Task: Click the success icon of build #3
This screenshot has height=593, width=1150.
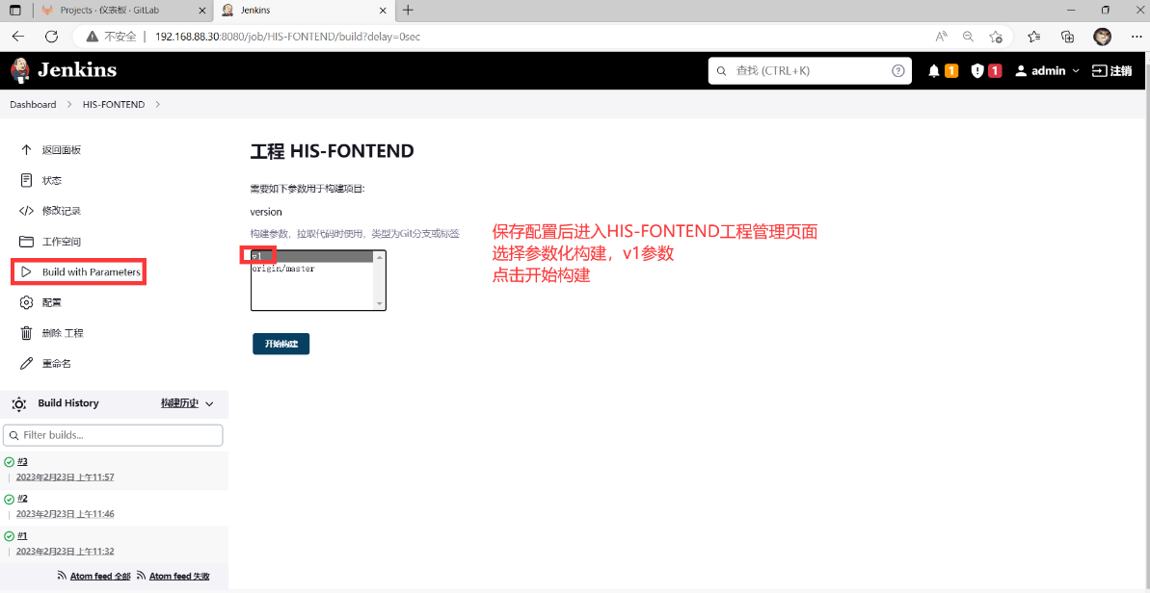Action: pos(9,462)
